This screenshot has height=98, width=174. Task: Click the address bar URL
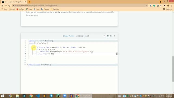coord(36,6)
